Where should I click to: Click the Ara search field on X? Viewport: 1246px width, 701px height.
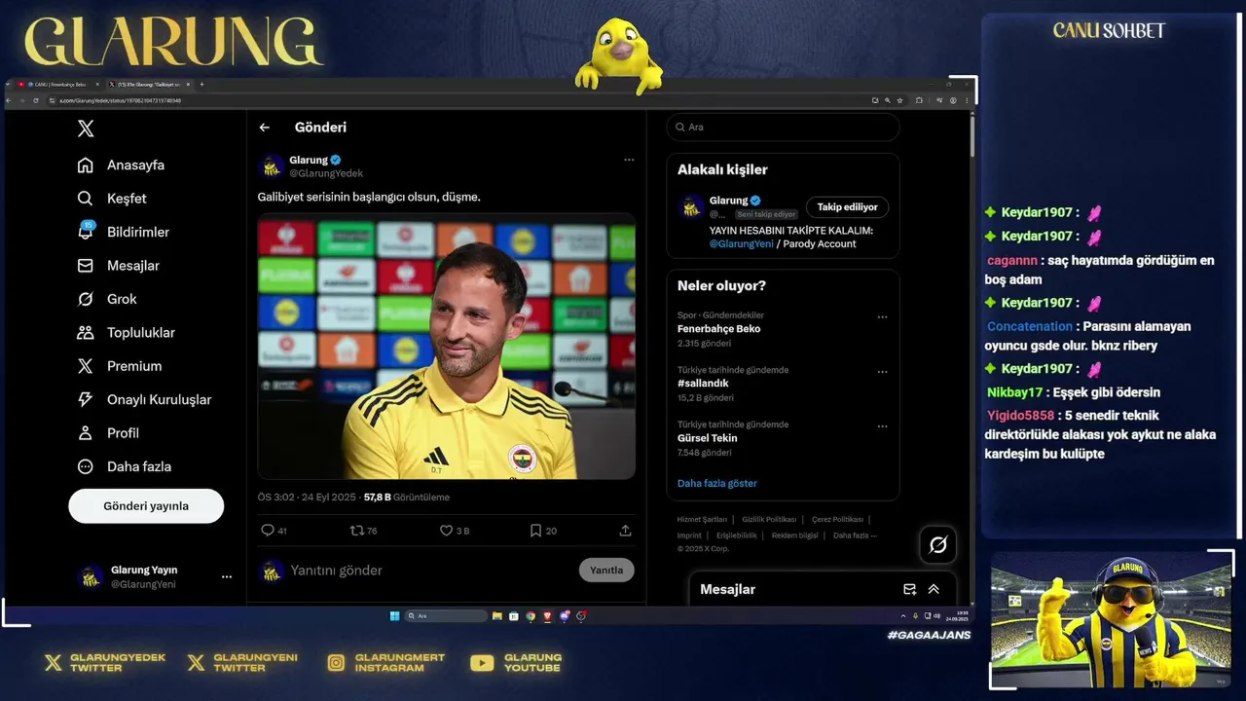tap(783, 128)
